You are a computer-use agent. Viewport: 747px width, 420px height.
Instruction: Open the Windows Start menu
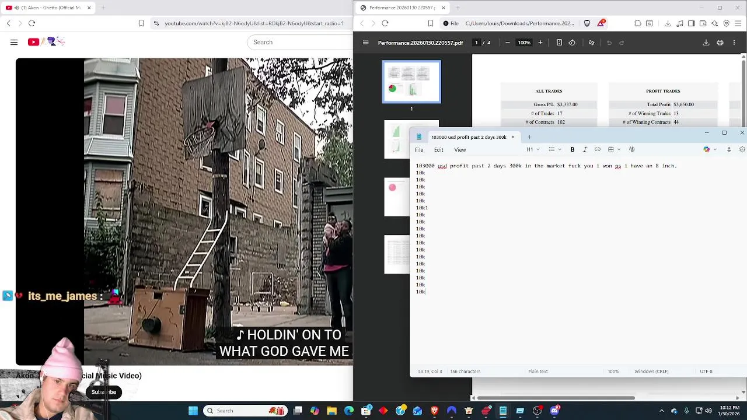pyautogui.click(x=193, y=411)
